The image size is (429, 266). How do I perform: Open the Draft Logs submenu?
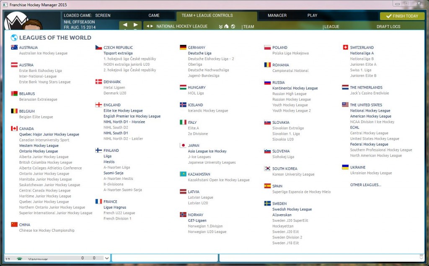[388, 26]
